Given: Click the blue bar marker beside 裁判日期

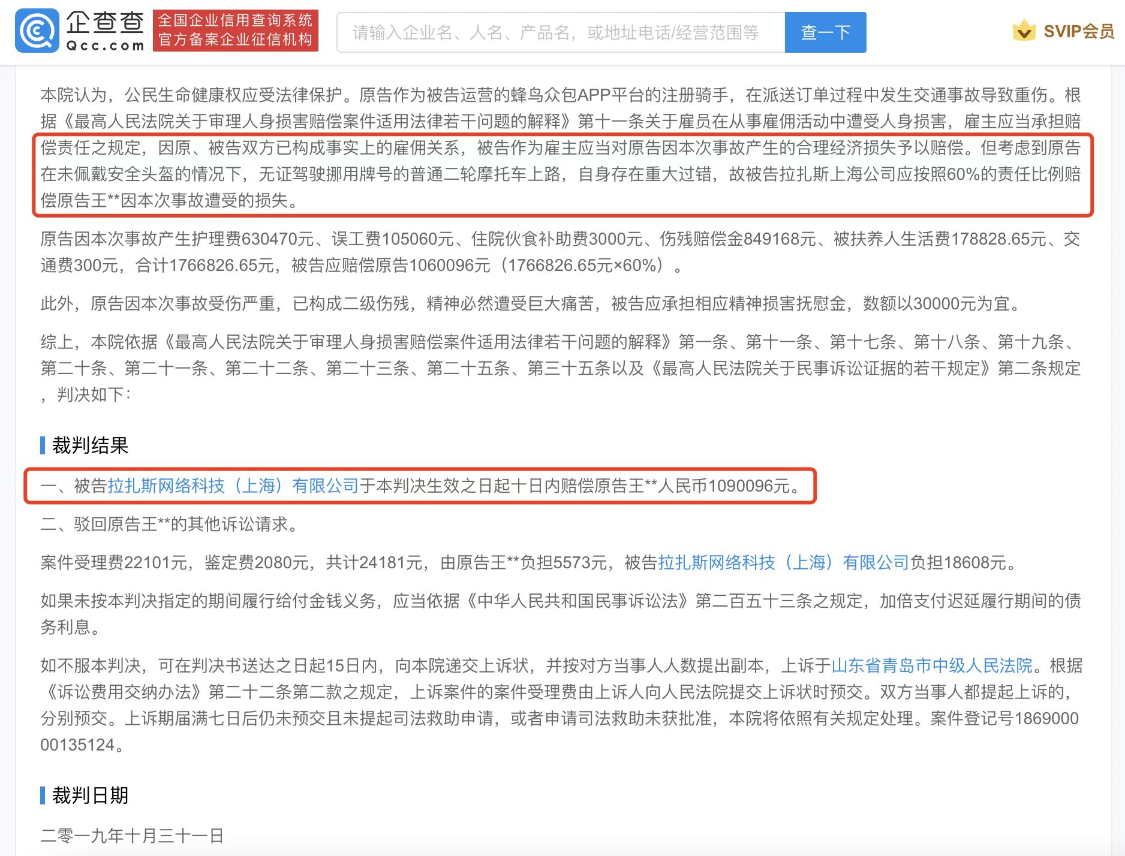Looking at the screenshot, I should click(43, 795).
